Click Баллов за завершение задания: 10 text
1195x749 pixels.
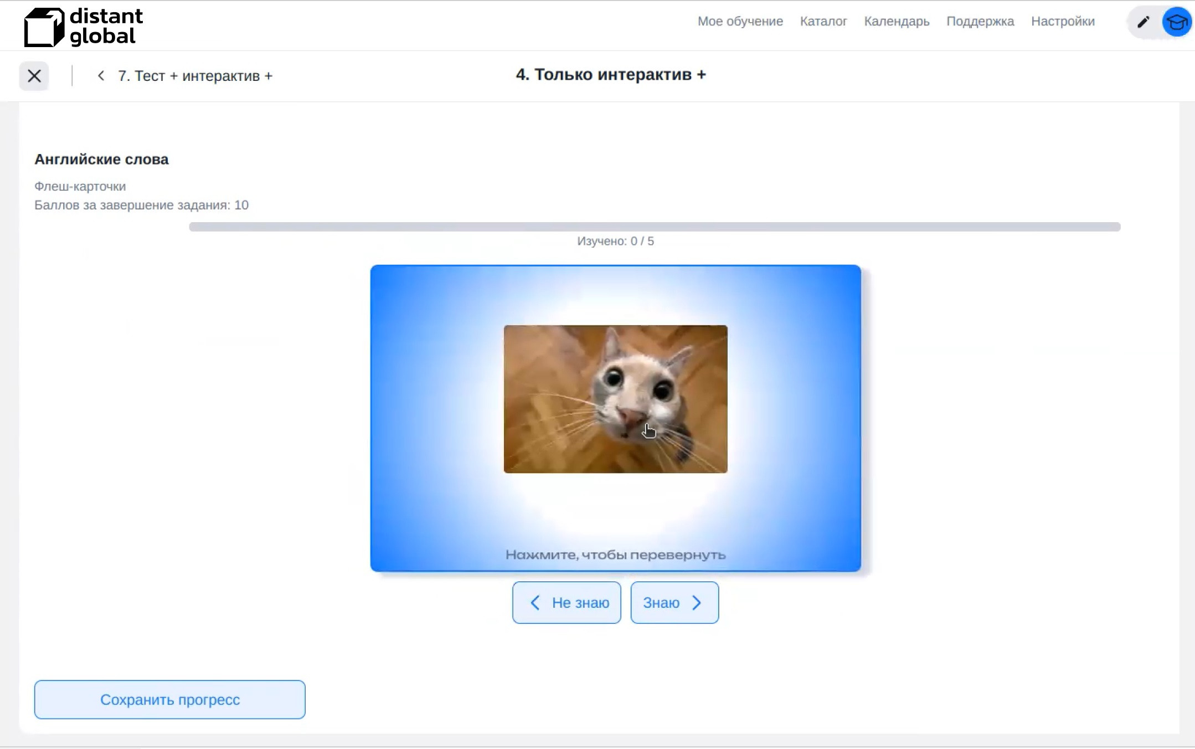(x=141, y=205)
